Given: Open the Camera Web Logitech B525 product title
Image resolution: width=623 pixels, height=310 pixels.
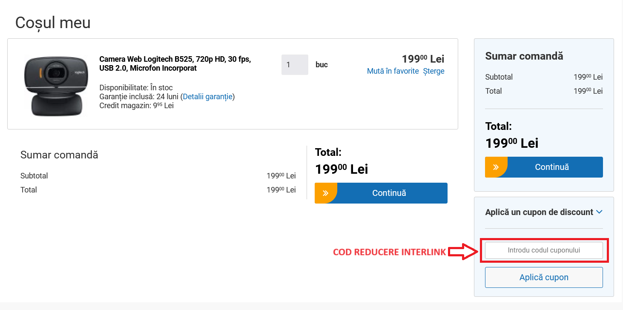Looking at the screenshot, I should point(175,63).
